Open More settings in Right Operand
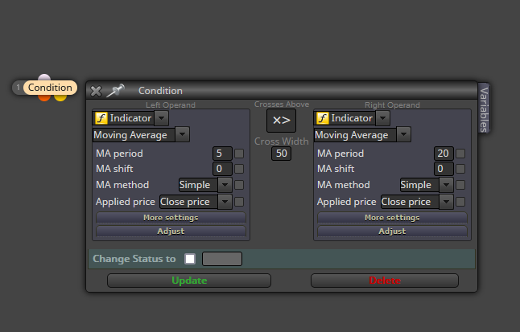 [392, 218]
